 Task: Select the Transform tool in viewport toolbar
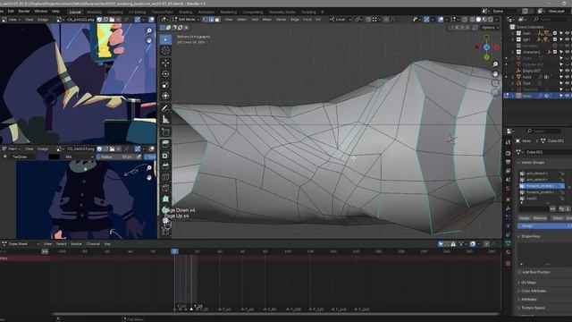[165, 96]
